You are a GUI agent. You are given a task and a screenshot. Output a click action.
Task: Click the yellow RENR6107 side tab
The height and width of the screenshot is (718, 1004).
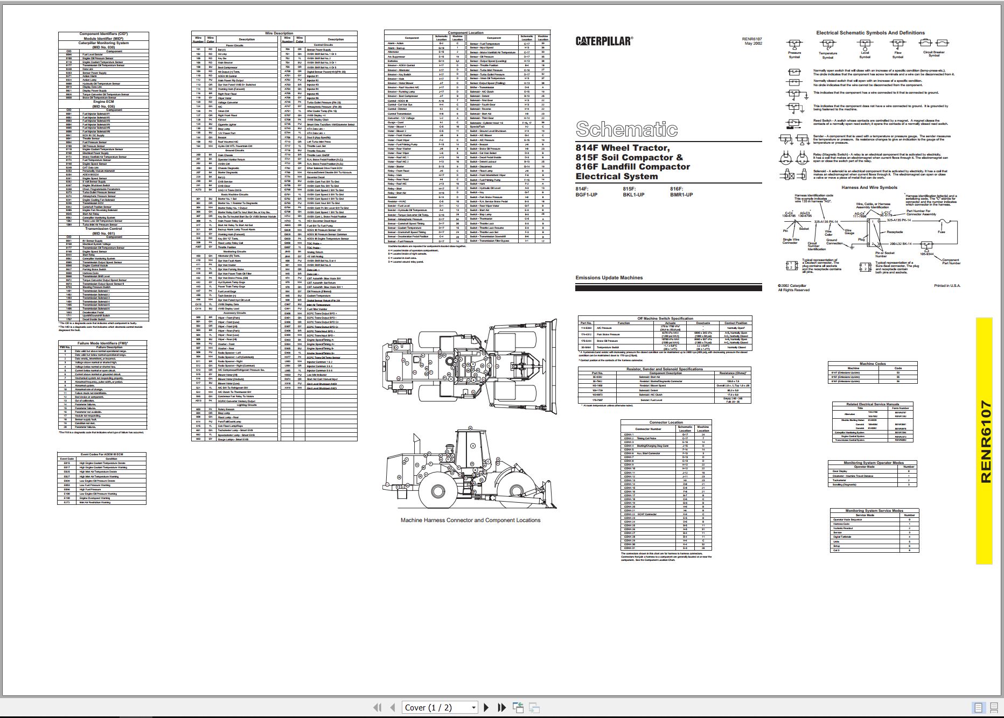pos(984,441)
